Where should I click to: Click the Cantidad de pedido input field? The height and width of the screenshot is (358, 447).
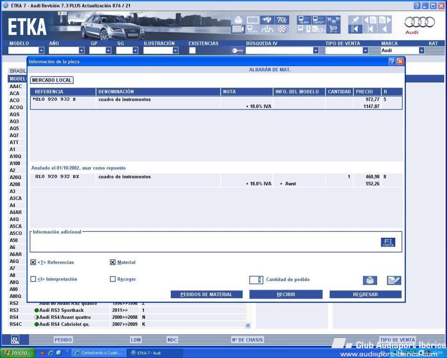pyautogui.click(x=256, y=280)
